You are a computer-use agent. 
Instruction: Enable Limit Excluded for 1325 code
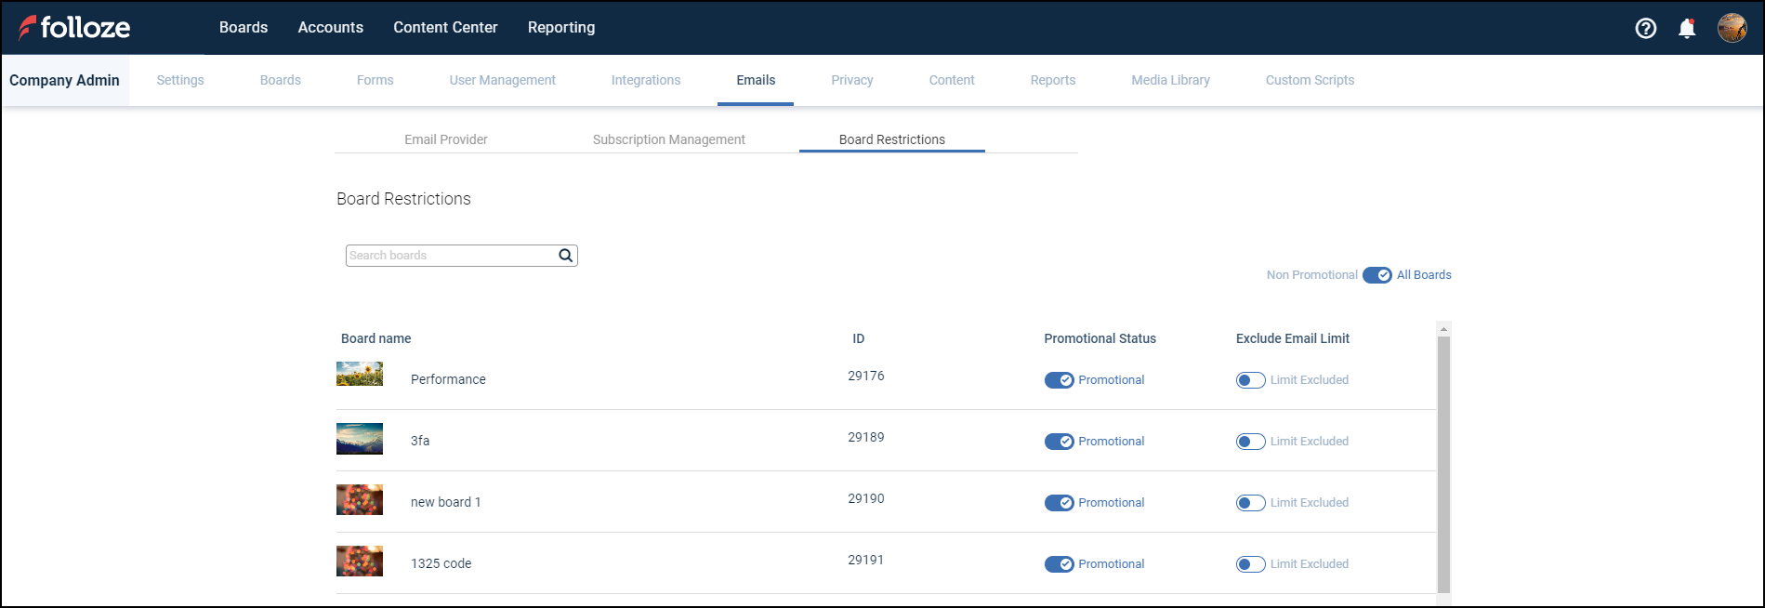[x=1250, y=564]
